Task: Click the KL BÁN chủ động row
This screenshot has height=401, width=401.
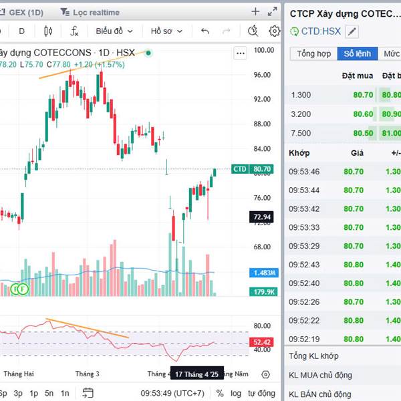Action: pyautogui.click(x=343, y=394)
